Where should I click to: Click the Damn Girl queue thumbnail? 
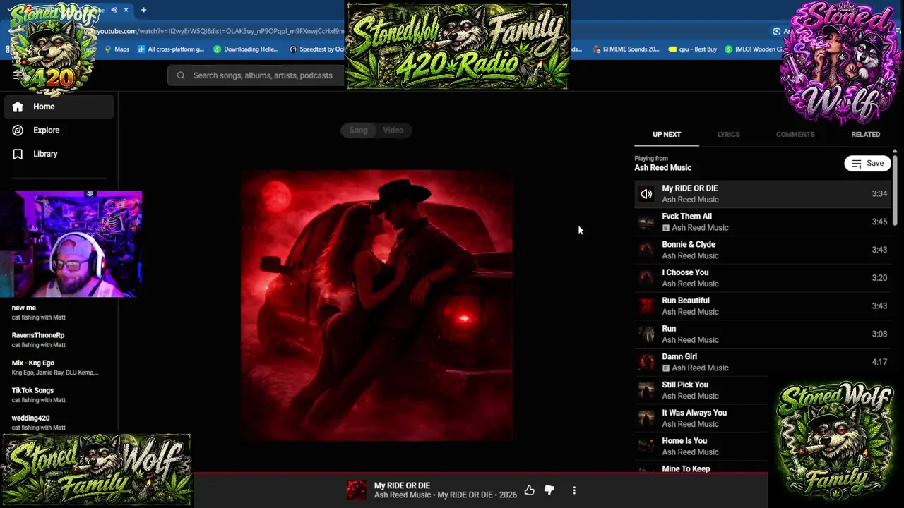click(646, 362)
